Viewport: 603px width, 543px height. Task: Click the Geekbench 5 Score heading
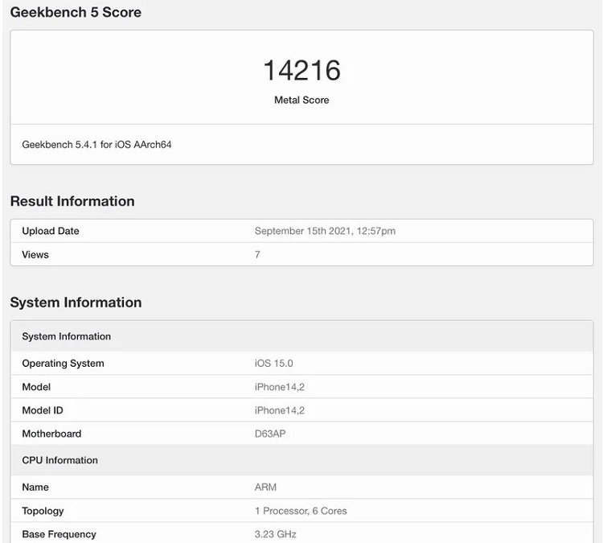[x=76, y=12]
